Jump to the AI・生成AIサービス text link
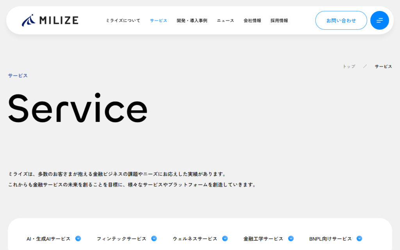Viewport: 400px width, 250px height. tap(48, 239)
